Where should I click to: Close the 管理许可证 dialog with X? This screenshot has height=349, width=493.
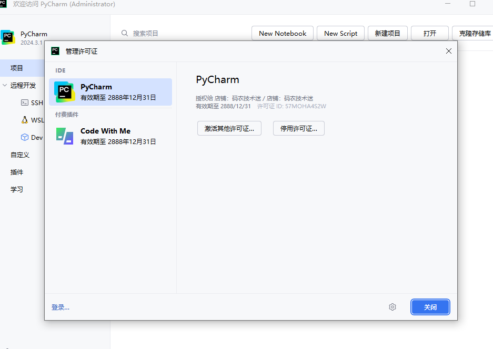449,51
